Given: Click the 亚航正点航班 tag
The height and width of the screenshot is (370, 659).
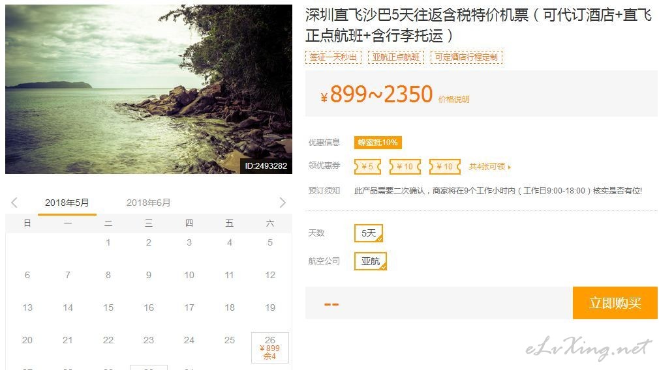Looking at the screenshot, I should click(x=396, y=57).
